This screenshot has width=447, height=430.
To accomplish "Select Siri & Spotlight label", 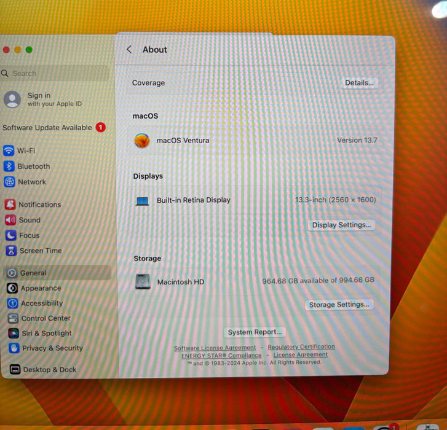I will [x=47, y=333].
